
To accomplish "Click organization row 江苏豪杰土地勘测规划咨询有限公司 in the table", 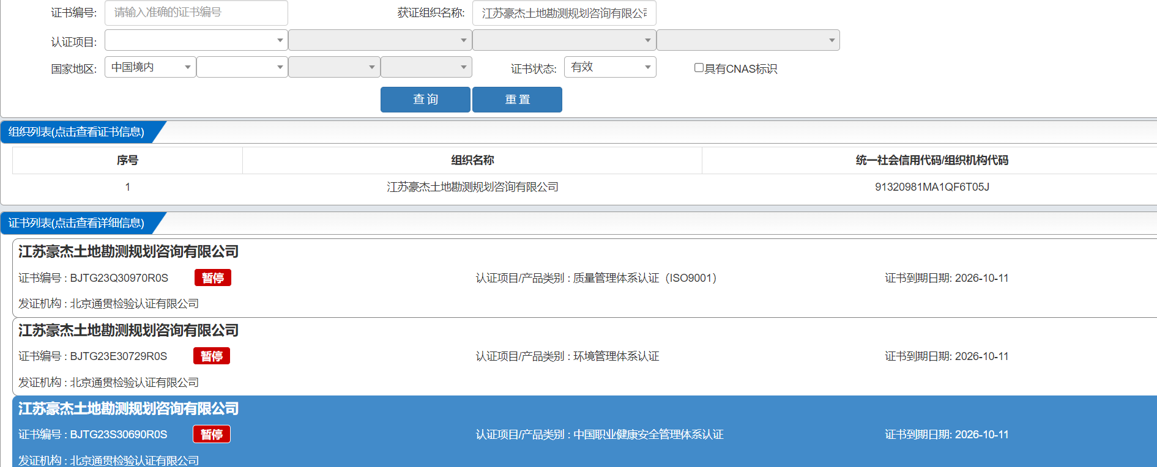I will pos(472,187).
